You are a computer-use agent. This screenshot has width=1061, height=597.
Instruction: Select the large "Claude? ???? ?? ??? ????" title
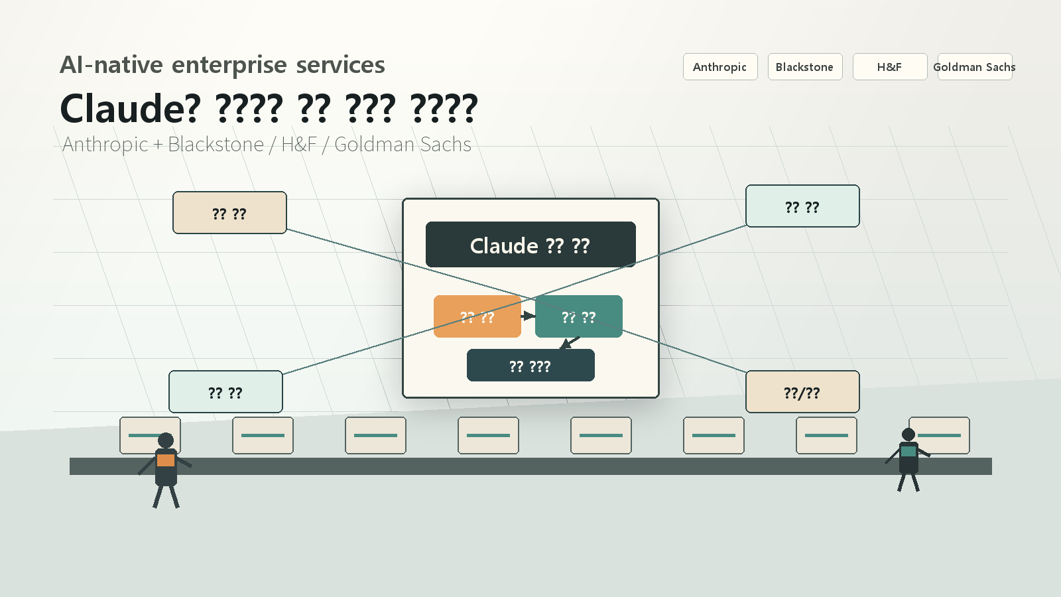[x=269, y=108]
